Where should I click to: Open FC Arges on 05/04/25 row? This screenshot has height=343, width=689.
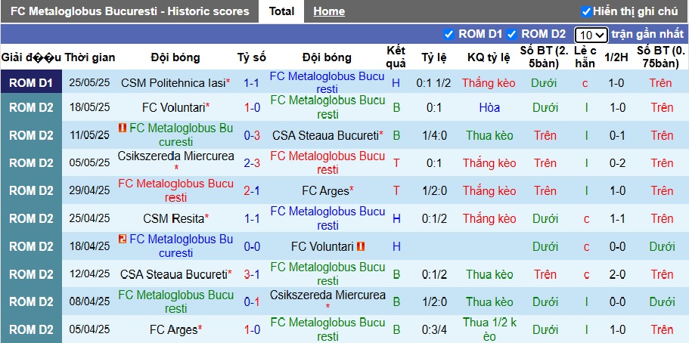[173, 330]
